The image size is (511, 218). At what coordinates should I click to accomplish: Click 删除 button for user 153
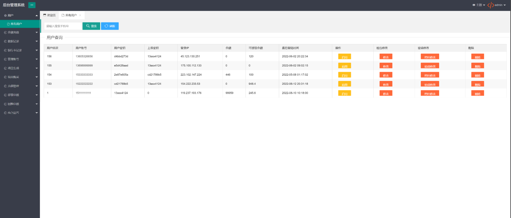tap(478, 84)
